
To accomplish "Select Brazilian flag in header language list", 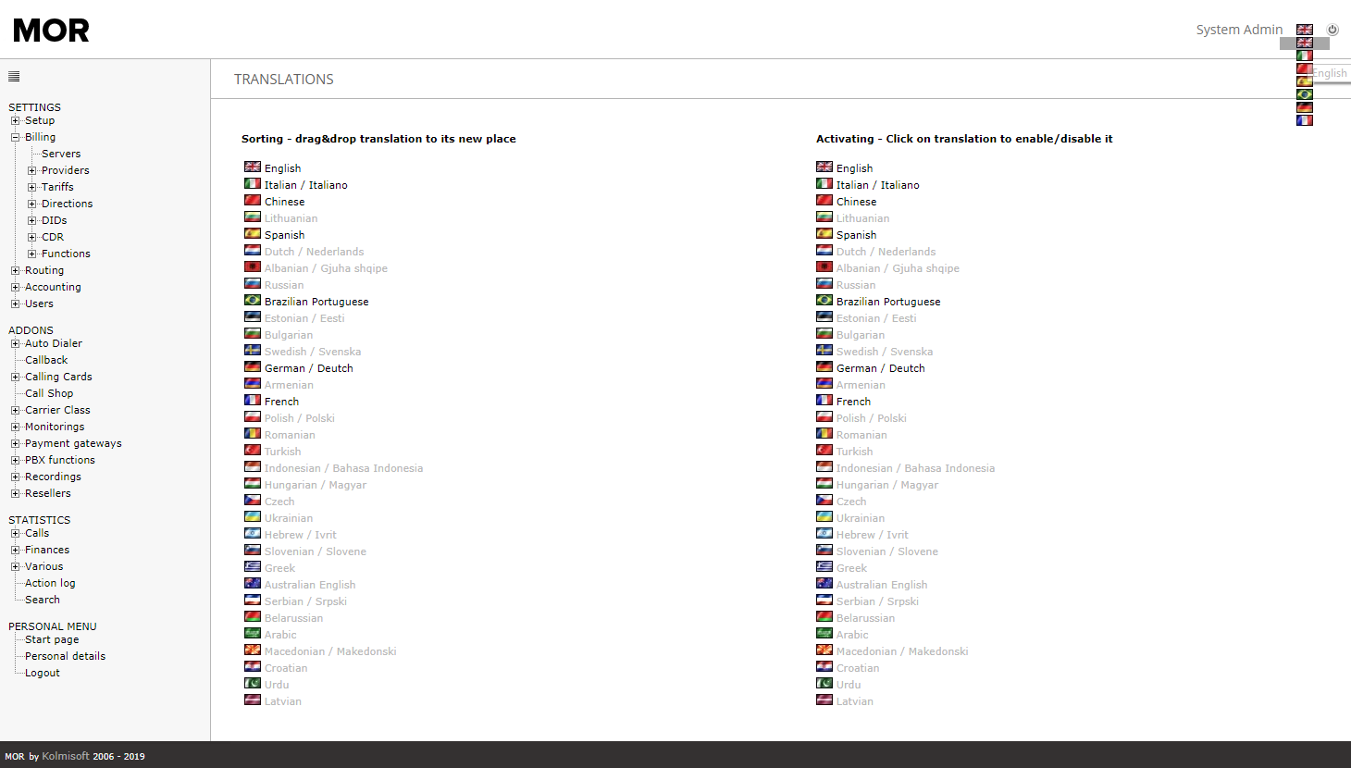I will [1305, 94].
